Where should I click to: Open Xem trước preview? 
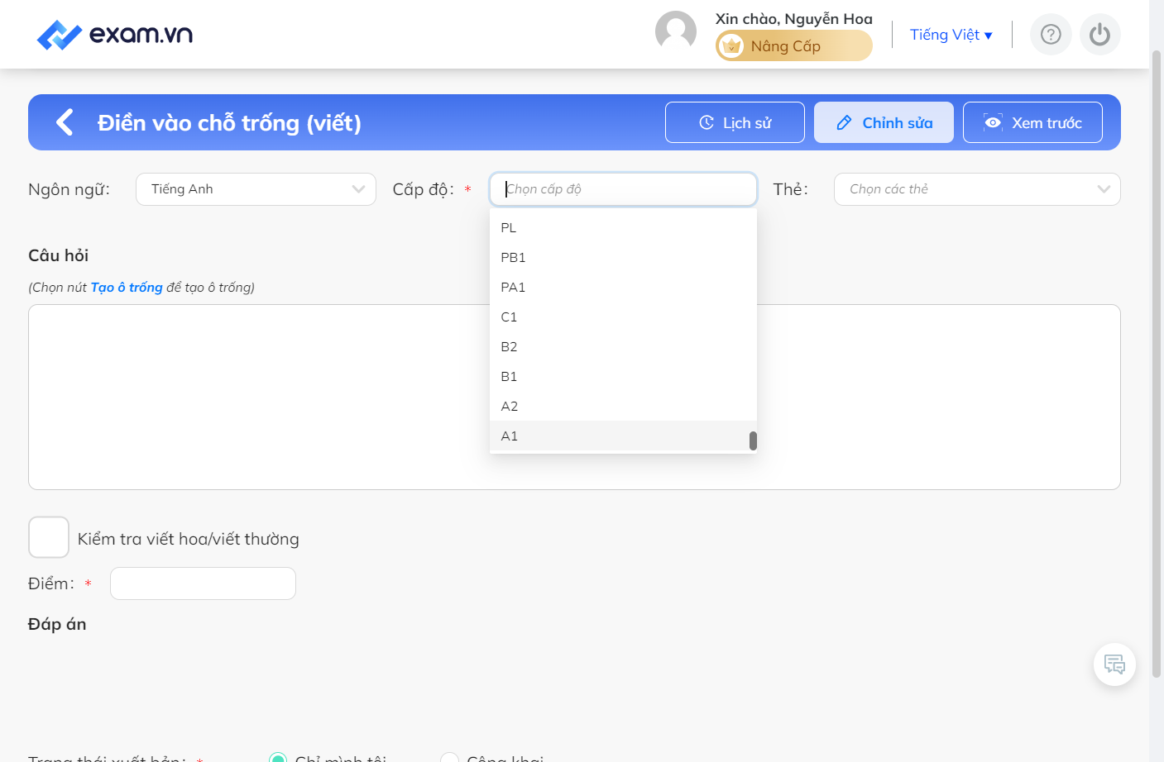tap(1032, 122)
